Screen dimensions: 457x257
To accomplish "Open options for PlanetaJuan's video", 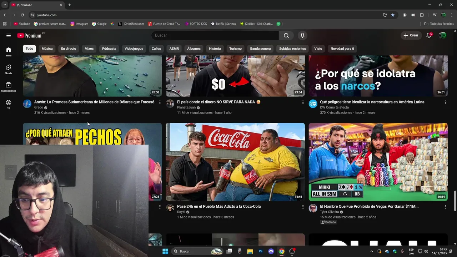I will click(303, 102).
